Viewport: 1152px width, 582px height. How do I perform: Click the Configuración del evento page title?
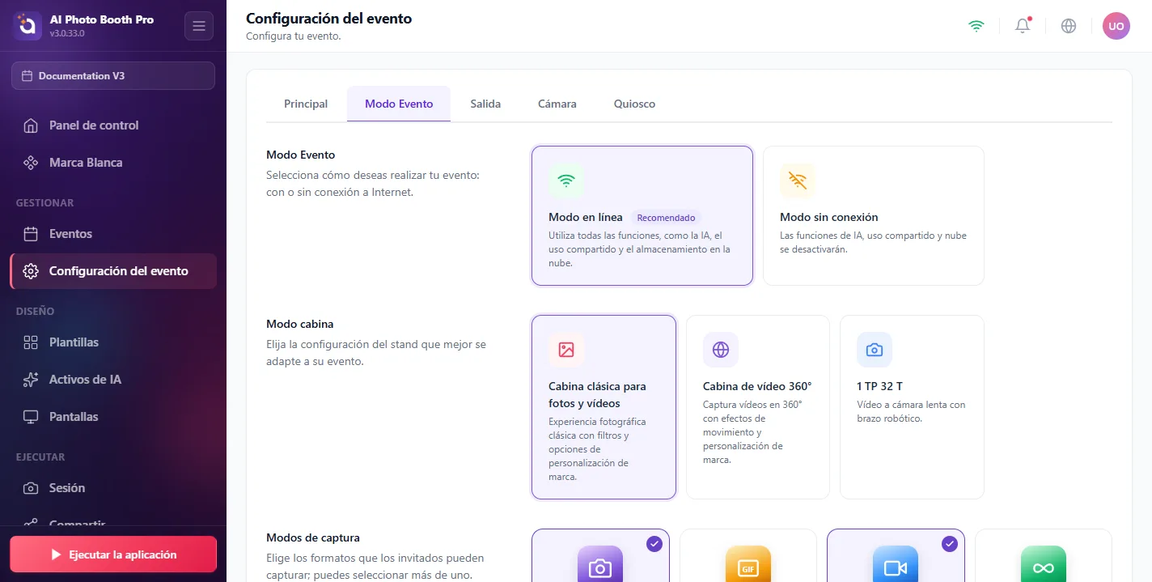[329, 19]
